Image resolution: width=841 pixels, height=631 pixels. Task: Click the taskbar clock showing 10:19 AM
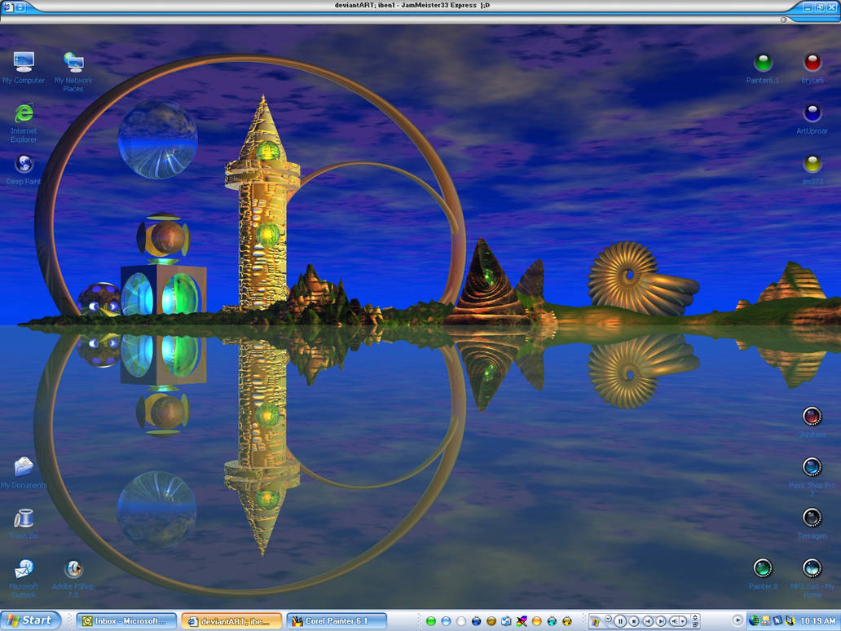[x=817, y=620]
